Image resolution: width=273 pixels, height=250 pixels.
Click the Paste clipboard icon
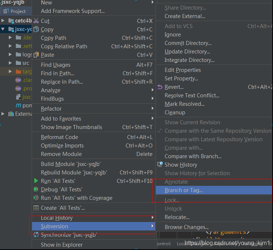point(36,55)
